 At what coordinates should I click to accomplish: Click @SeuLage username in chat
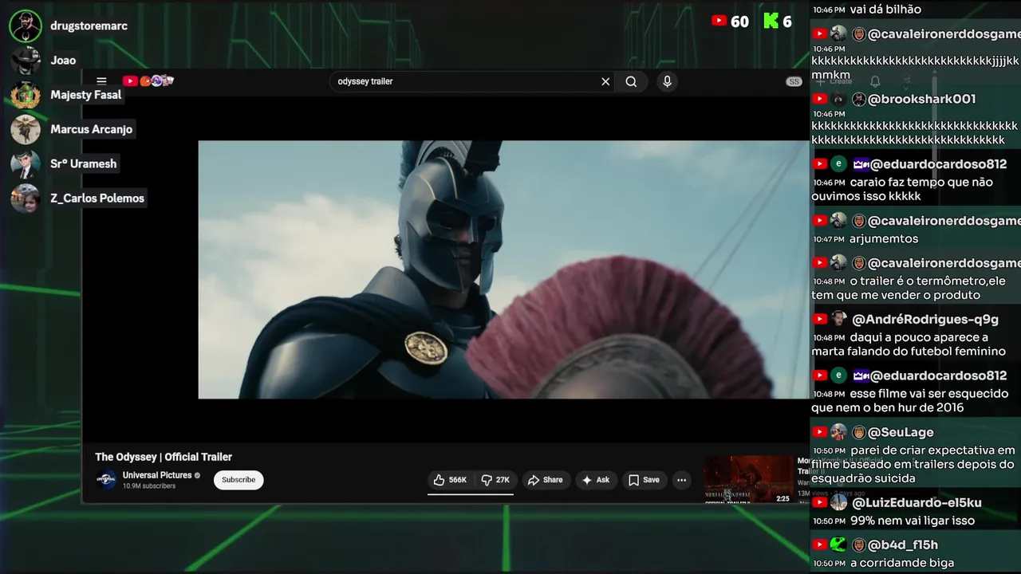tap(901, 432)
